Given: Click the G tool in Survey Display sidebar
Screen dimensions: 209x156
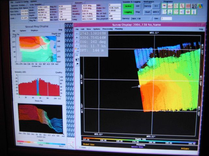Looking at the screenshot, I should coord(77,55).
